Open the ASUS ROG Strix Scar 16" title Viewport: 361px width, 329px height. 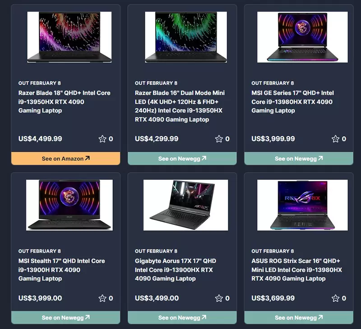[296, 270]
